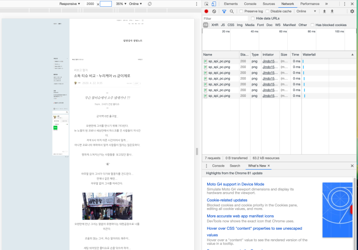Click the Filter text input field
The height and width of the screenshot is (250, 358).
point(225,18)
